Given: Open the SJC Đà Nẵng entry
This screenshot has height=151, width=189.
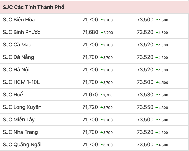Looking at the screenshot, I should [18, 57].
